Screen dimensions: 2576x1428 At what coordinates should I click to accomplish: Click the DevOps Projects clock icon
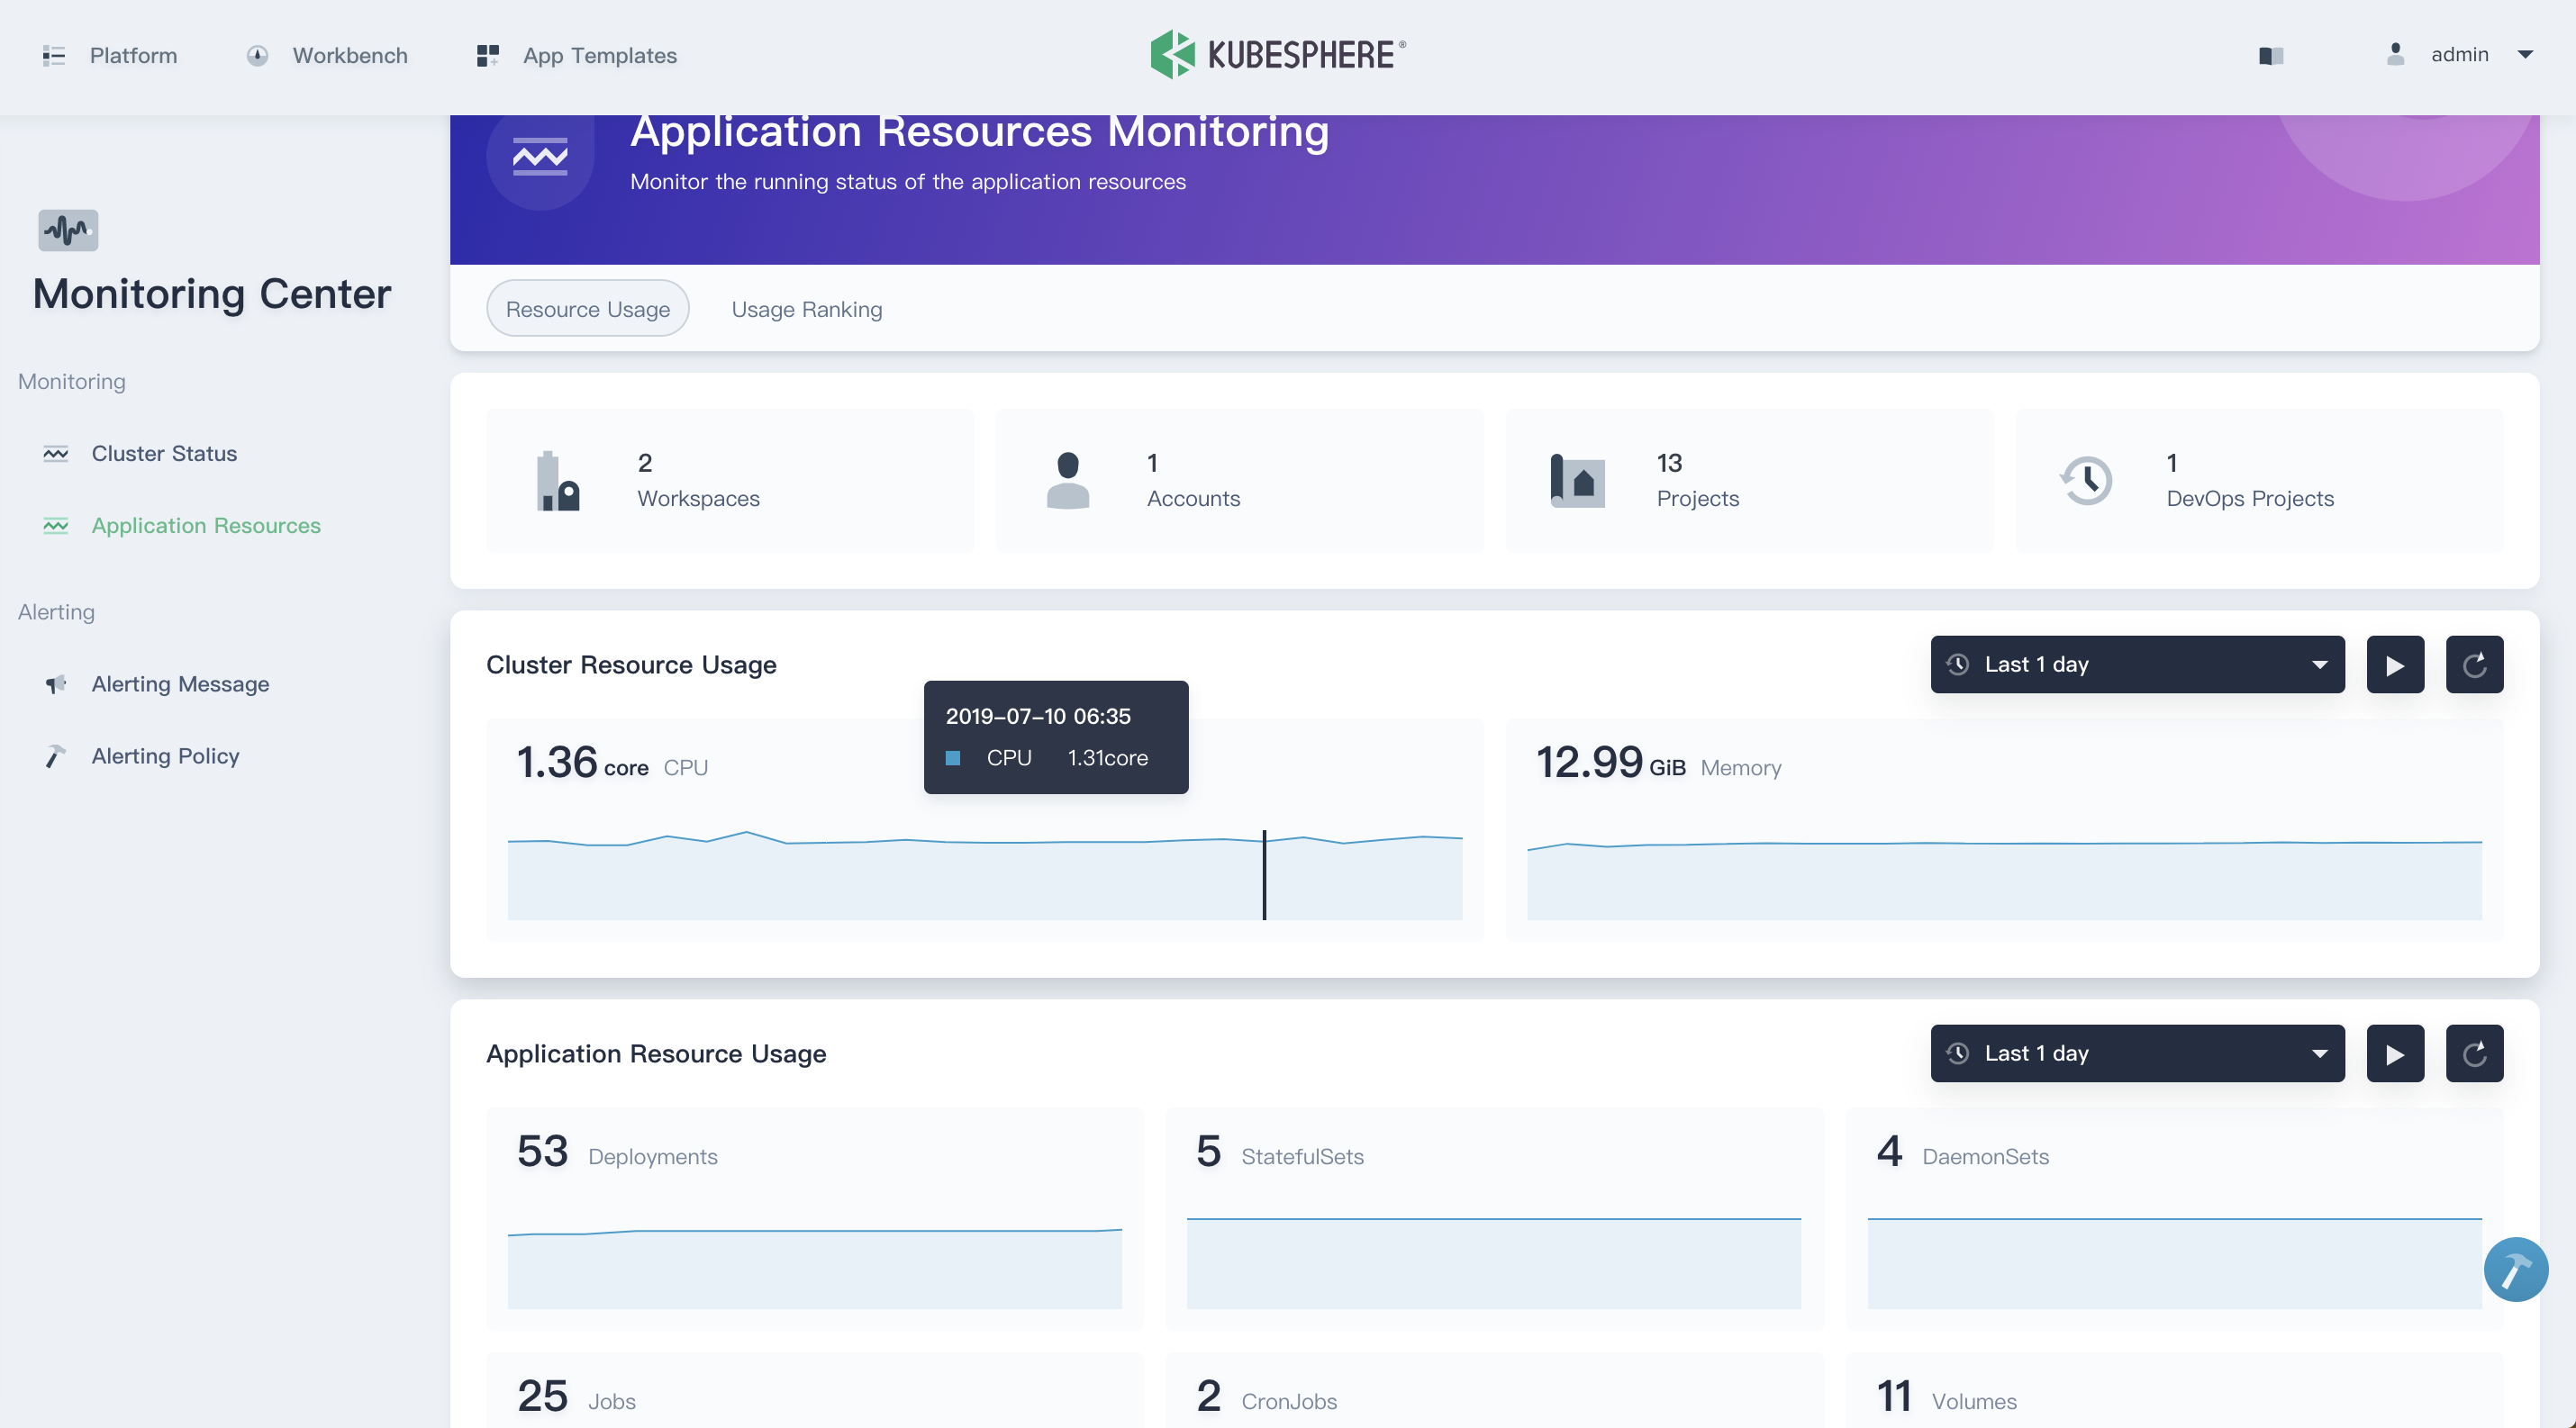coord(2086,482)
